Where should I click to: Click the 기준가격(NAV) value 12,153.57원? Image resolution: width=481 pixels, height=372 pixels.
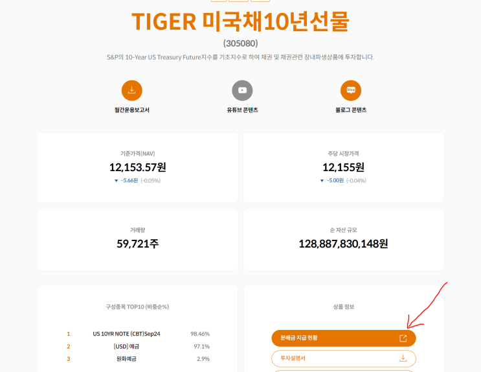coord(137,167)
